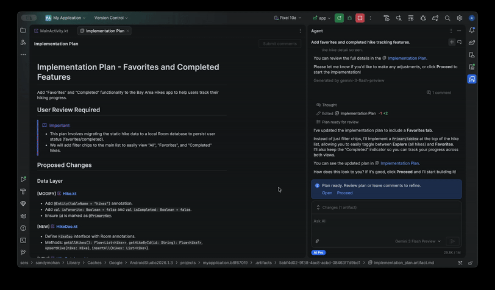The width and height of the screenshot is (495, 290).
Task: Open the Logcat cat icon
Action: tap(23, 216)
